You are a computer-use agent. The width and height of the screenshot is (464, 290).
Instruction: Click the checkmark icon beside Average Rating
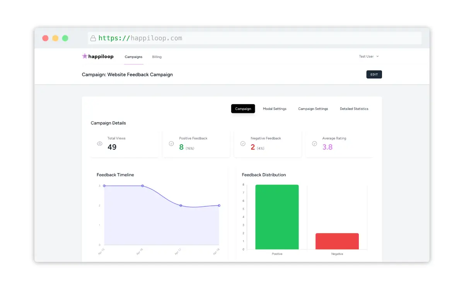(x=314, y=143)
